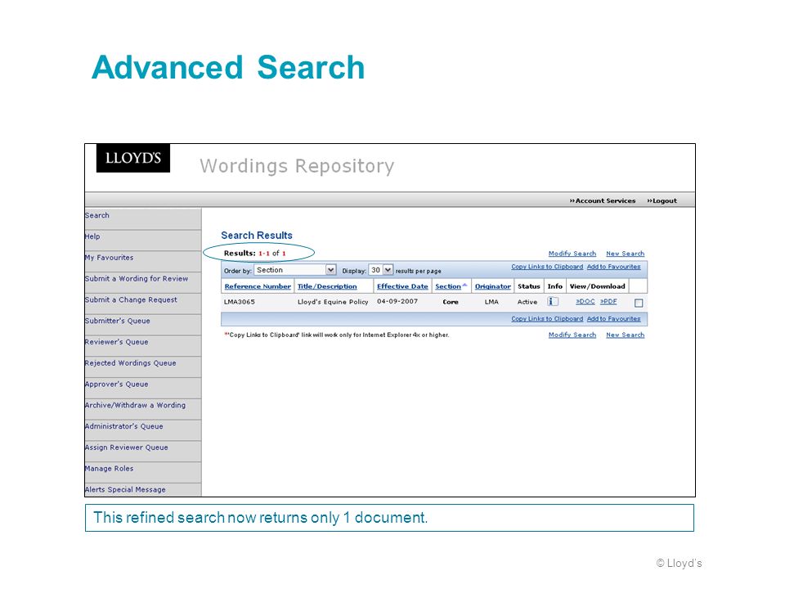Click the Search Results heading
Screen dimensions: 785x589
pyautogui.click(x=257, y=236)
